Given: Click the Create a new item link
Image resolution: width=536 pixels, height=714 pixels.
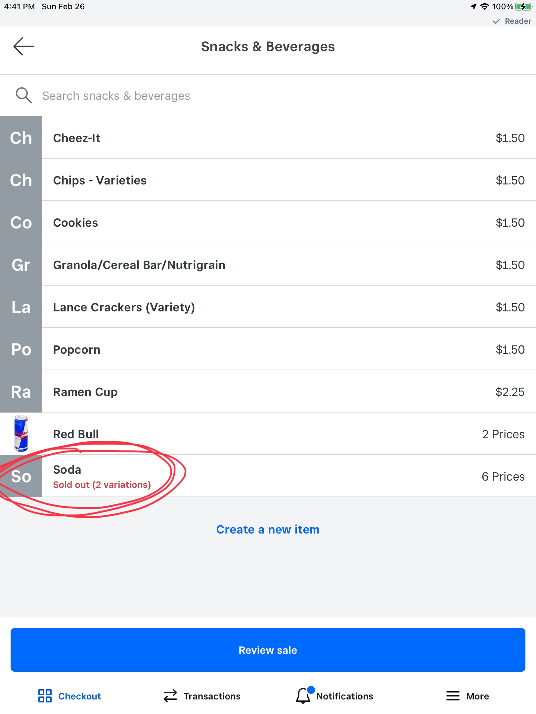Looking at the screenshot, I should tap(268, 529).
